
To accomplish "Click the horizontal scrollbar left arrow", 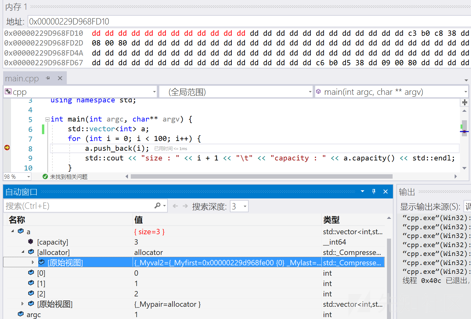I will click(x=127, y=176).
